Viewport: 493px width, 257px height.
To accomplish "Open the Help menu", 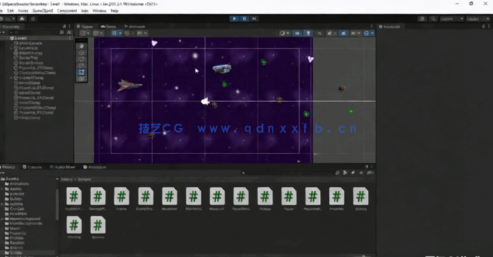I will pos(115,10).
